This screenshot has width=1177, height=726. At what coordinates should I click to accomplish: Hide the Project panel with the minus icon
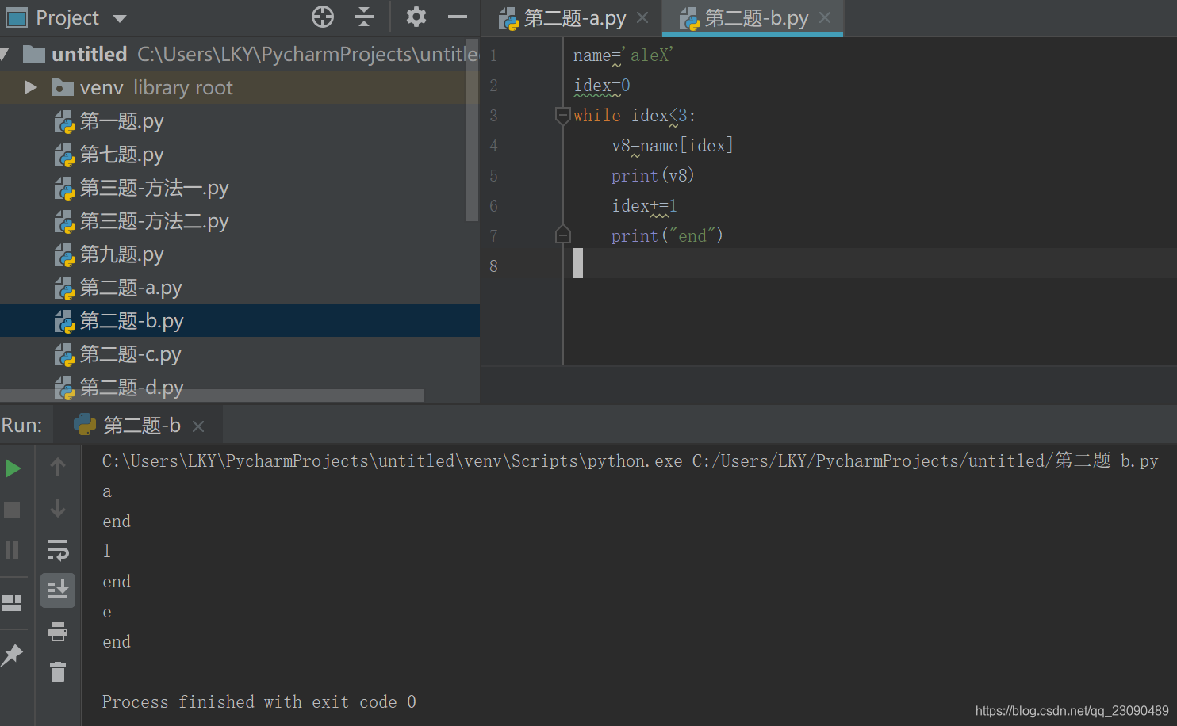(x=458, y=17)
